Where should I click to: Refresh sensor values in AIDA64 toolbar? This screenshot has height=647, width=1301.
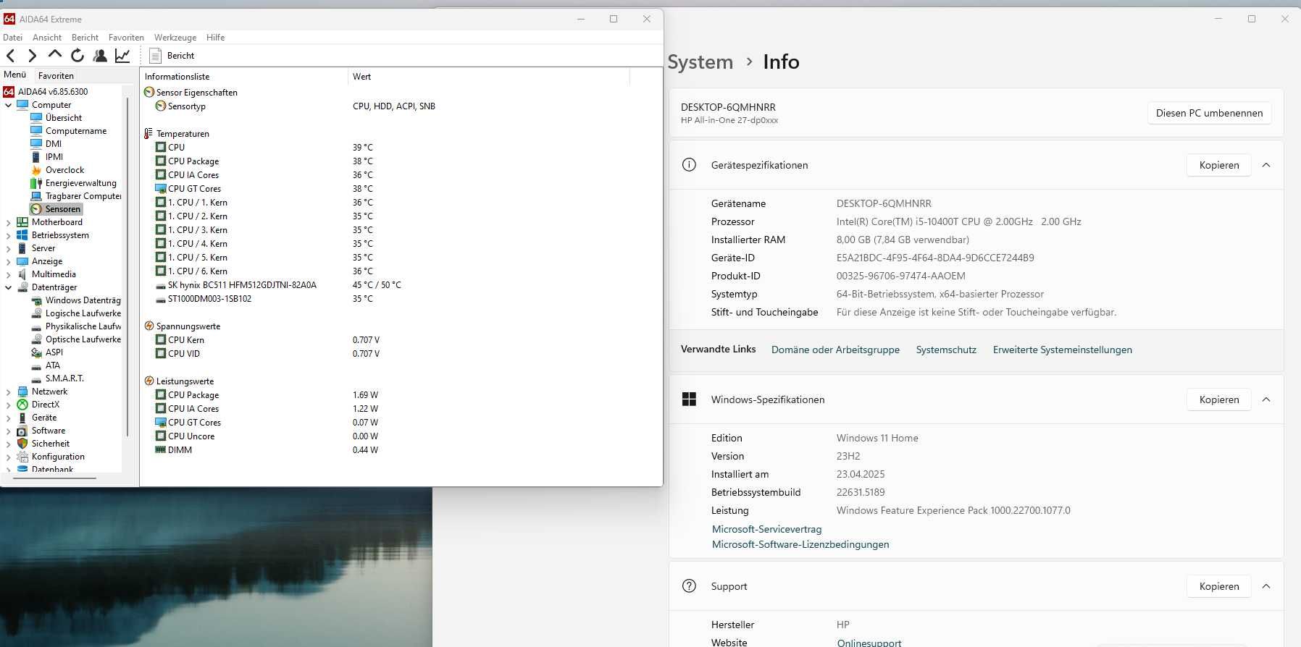point(78,55)
